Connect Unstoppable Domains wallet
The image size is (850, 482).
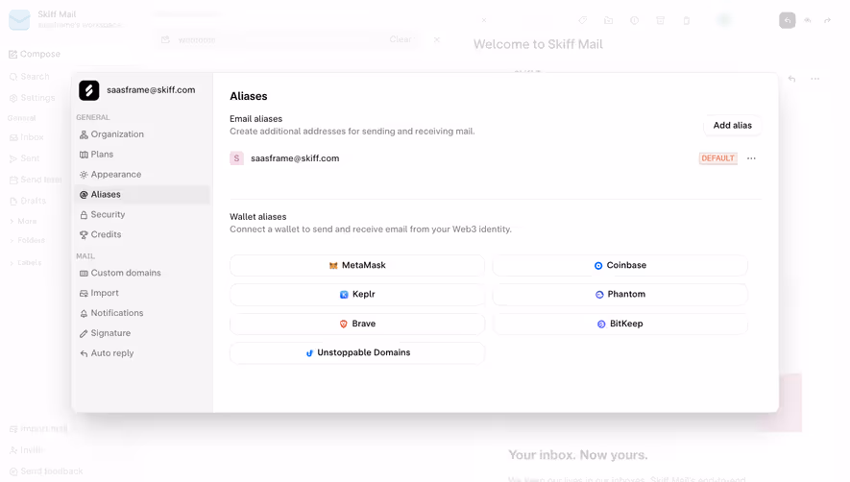coord(357,352)
